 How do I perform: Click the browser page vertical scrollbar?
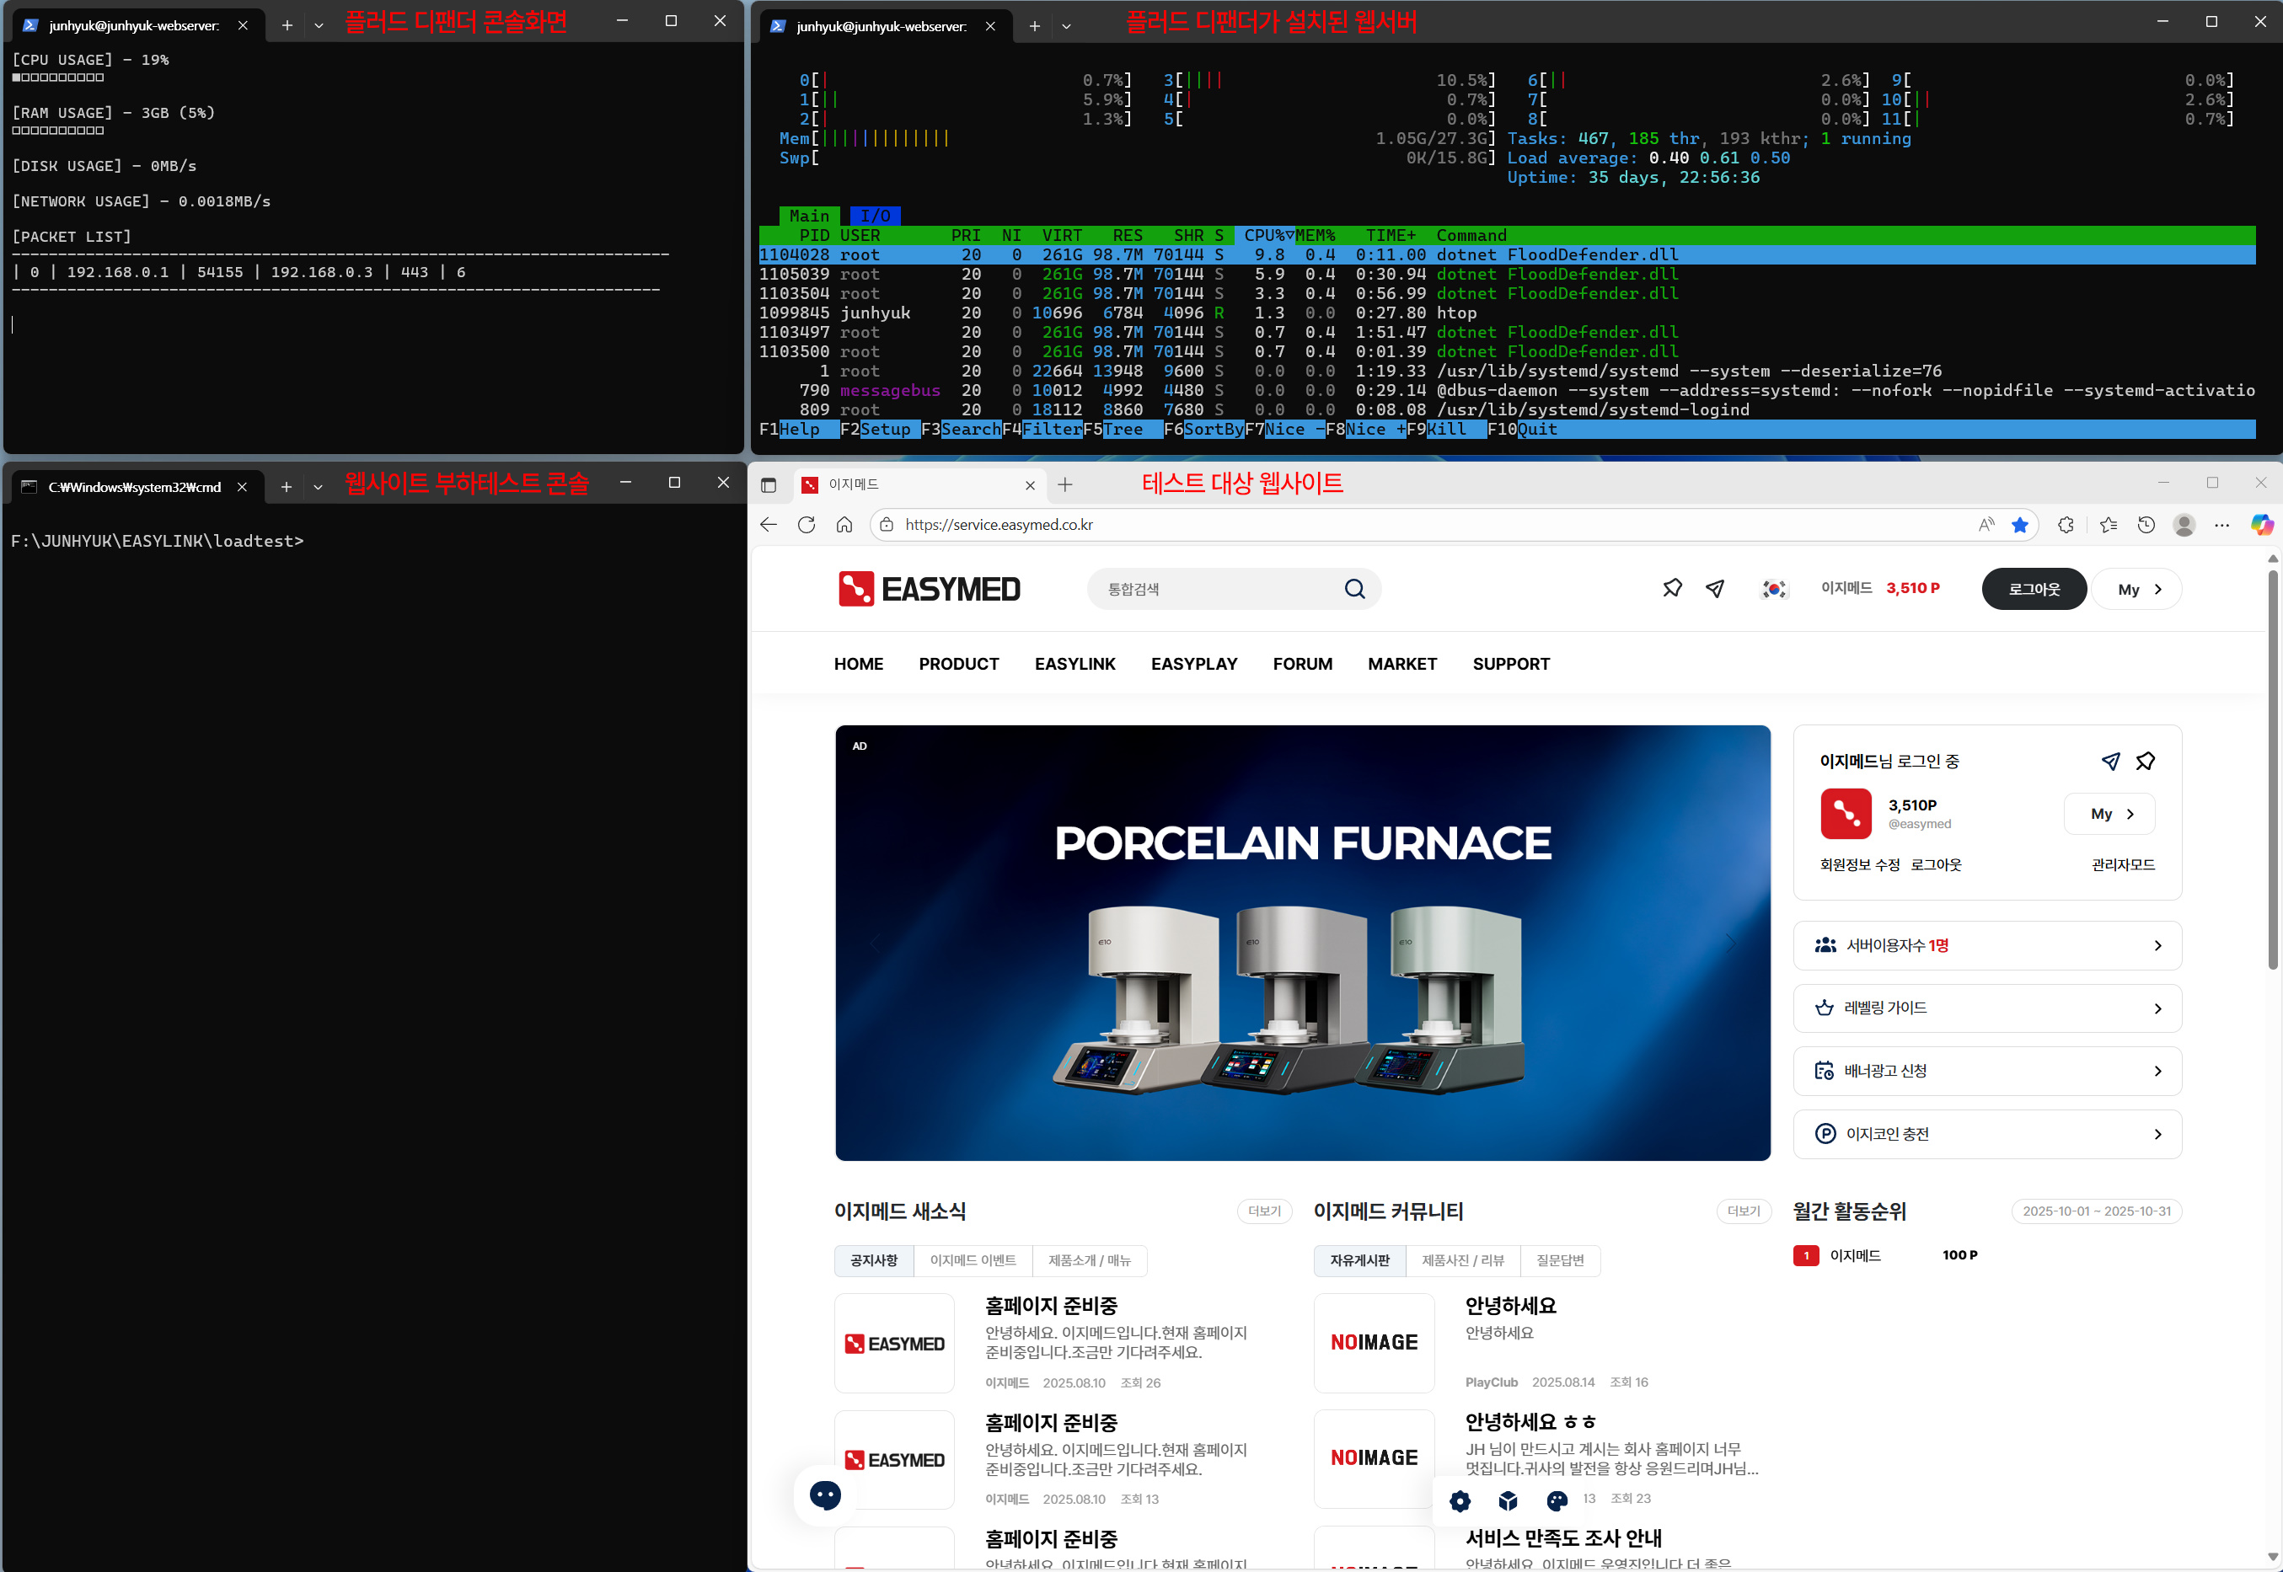(2272, 768)
